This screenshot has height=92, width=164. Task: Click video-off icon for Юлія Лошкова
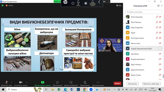160,17
